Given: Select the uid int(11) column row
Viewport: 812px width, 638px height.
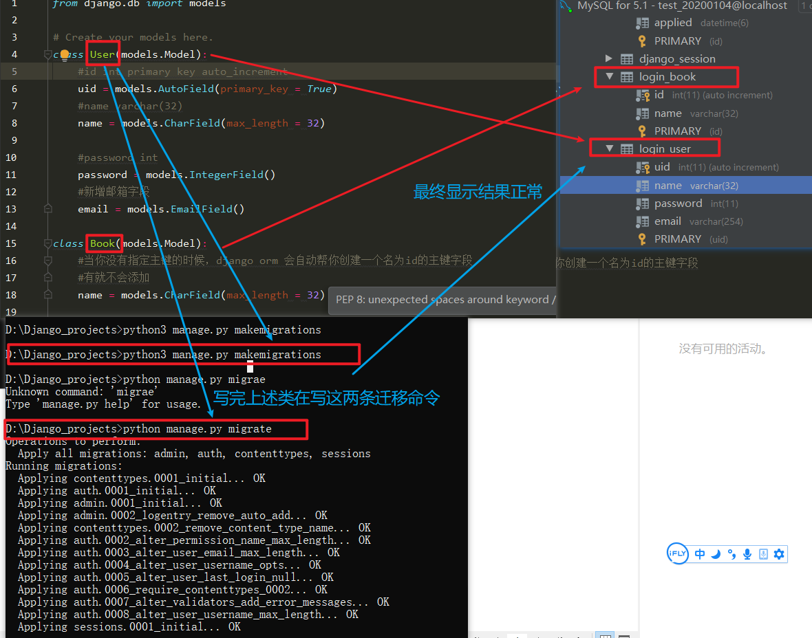Looking at the screenshot, I should point(686,167).
